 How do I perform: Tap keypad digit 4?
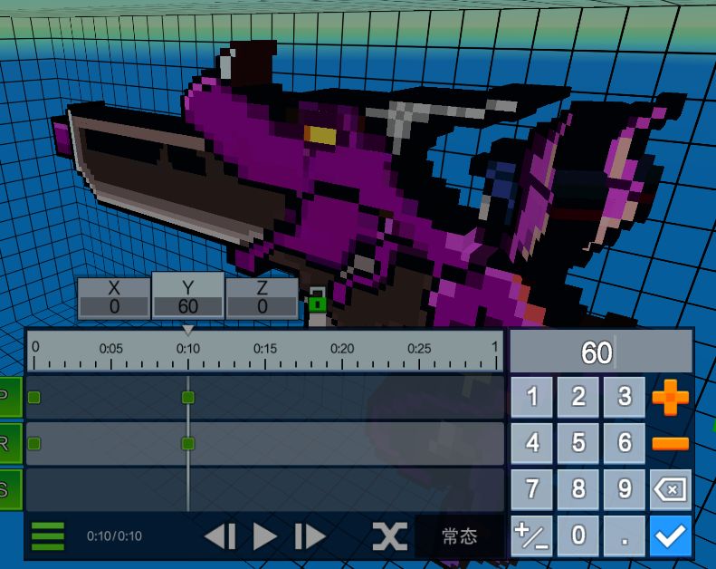tap(531, 443)
